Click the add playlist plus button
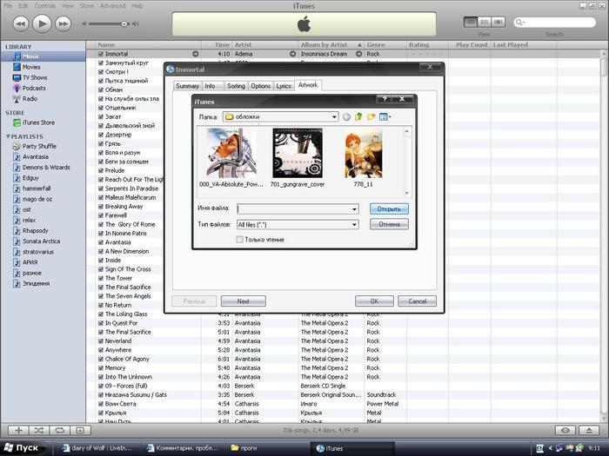 coord(18,430)
